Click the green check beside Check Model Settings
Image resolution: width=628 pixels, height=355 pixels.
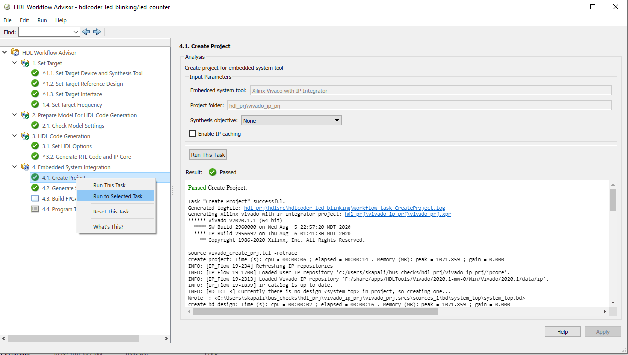(35, 125)
